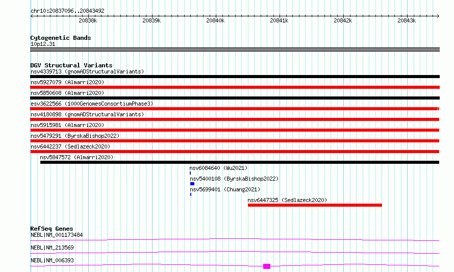Viewport: 454px width, 272px height.
Task: Click the chr10:20837096..20843492 coordinate label
Action: (67, 11)
